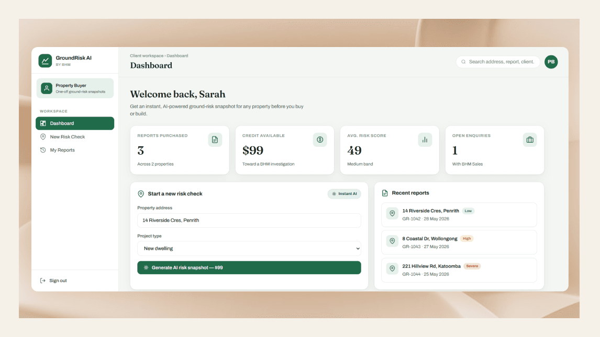This screenshot has width=600, height=337.
Task: Click the Across 2 properties caption
Action: pyautogui.click(x=155, y=164)
